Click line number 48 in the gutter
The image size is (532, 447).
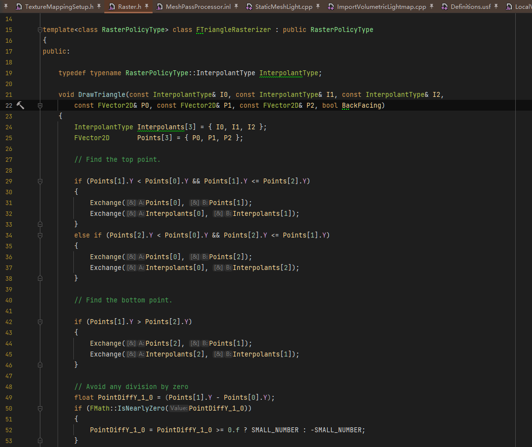pos(9,387)
